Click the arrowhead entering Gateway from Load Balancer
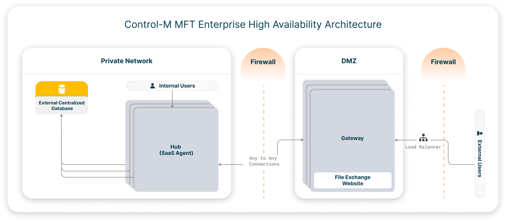The width and height of the screenshot is (506, 221). coord(397,140)
